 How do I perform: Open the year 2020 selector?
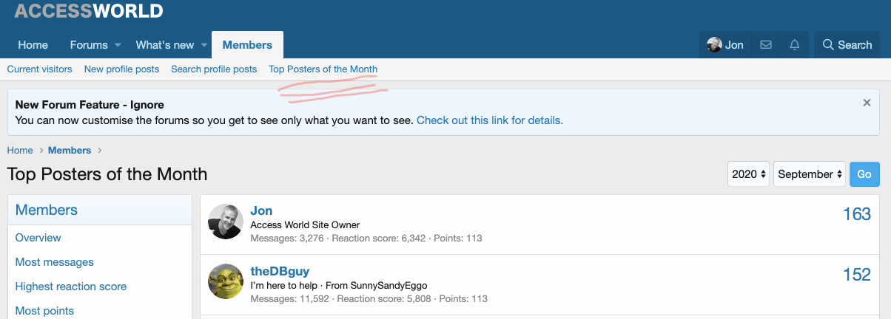(x=749, y=174)
